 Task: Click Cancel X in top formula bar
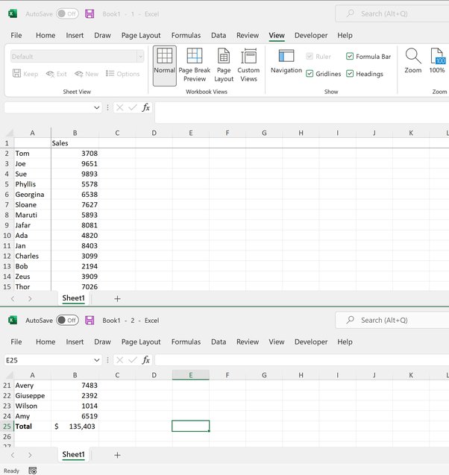coord(119,107)
